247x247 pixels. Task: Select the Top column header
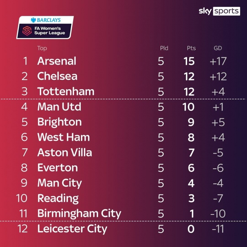click(42, 48)
